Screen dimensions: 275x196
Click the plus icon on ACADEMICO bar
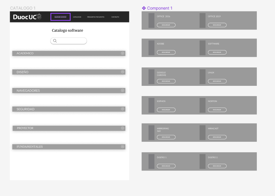tap(123, 53)
